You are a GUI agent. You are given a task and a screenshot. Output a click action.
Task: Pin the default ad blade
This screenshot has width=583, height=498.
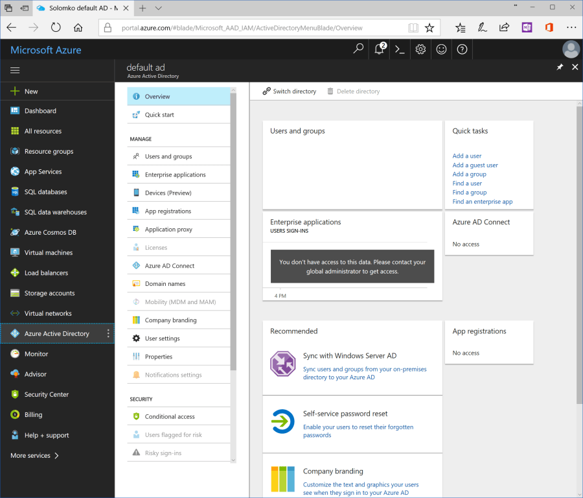(560, 67)
